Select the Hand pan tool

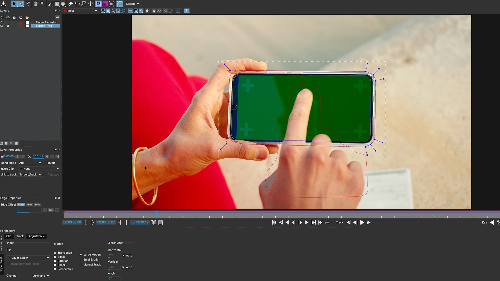point(35,4)
